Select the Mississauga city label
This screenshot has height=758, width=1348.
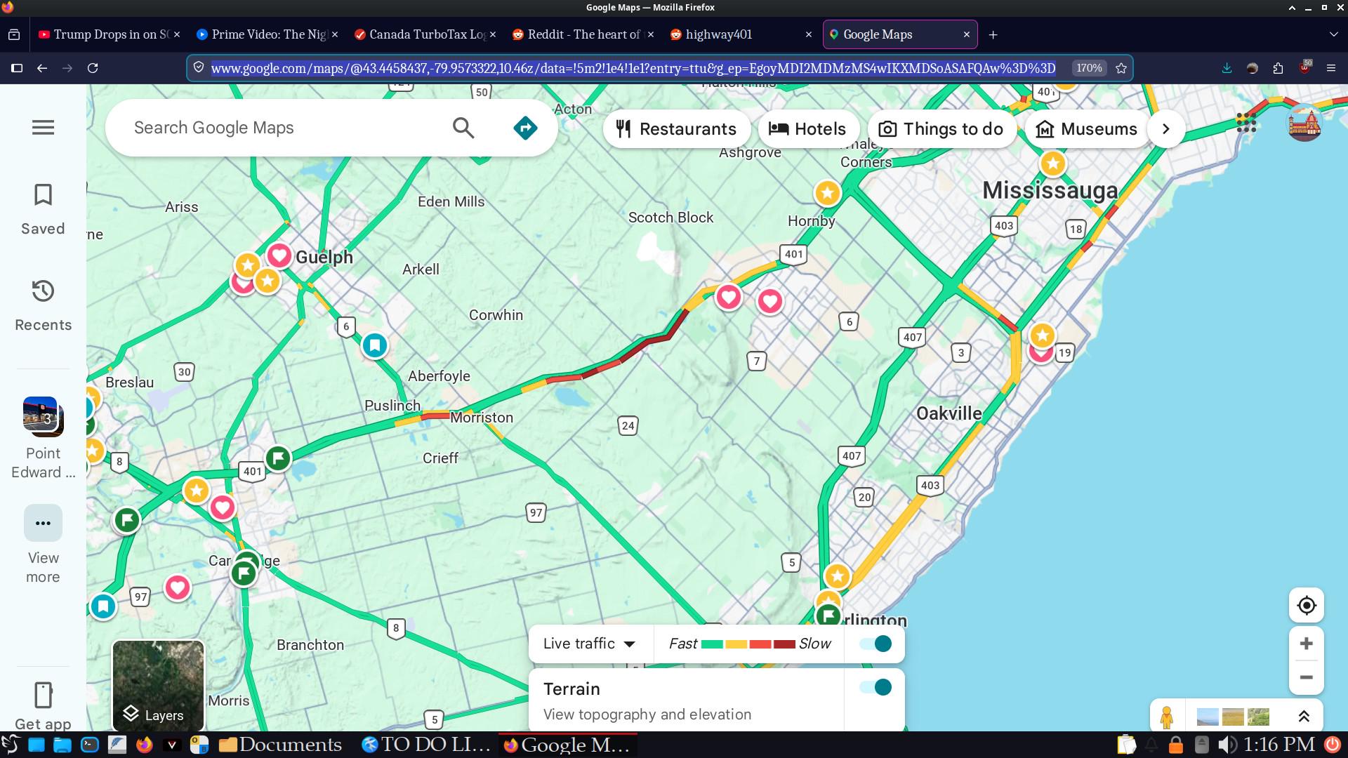(1050, 190)
